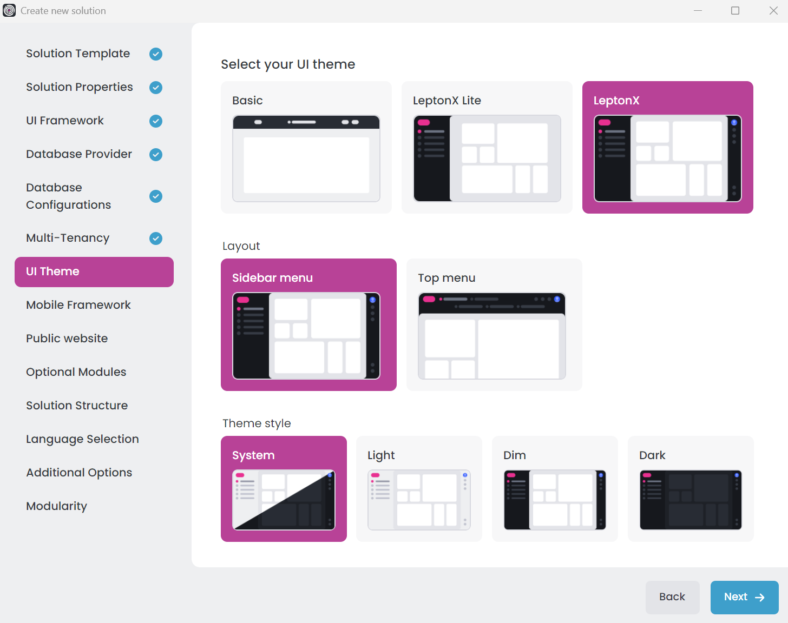Viewport: 788px width, 623px height.
Task: Select the Multi-Tenancy step
Action: coord(94,238)
